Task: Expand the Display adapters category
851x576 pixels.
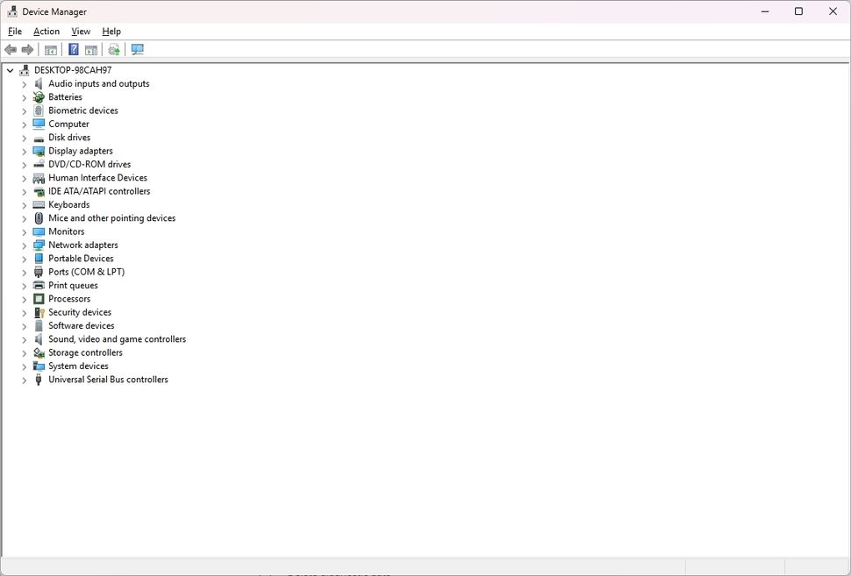Action: point(24,151)
